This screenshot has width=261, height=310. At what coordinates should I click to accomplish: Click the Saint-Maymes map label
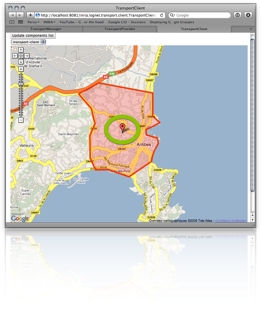coord(68,134)
